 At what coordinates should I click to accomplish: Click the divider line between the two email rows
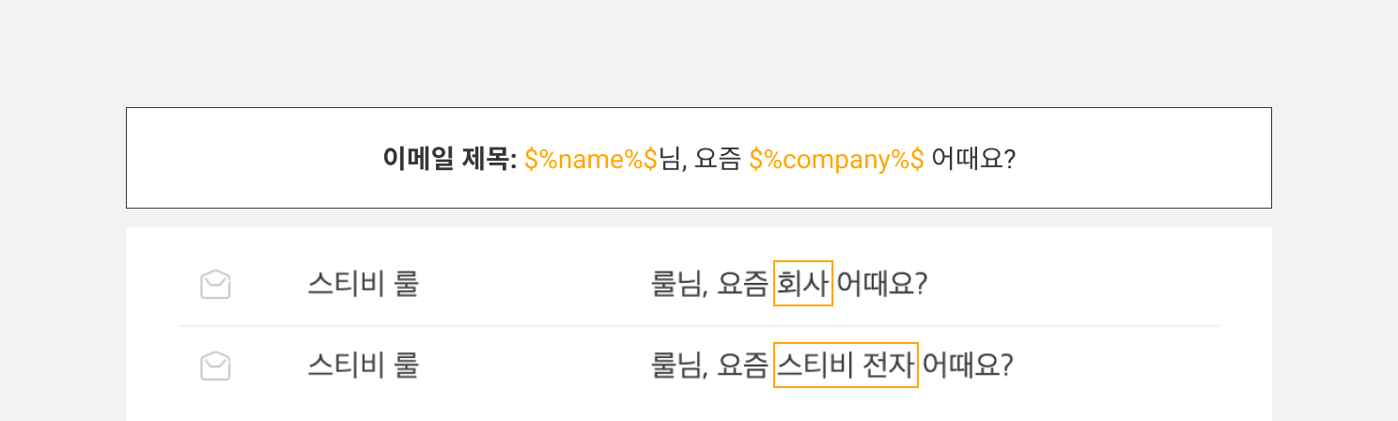pyautogui.click(x=699, y=325)
